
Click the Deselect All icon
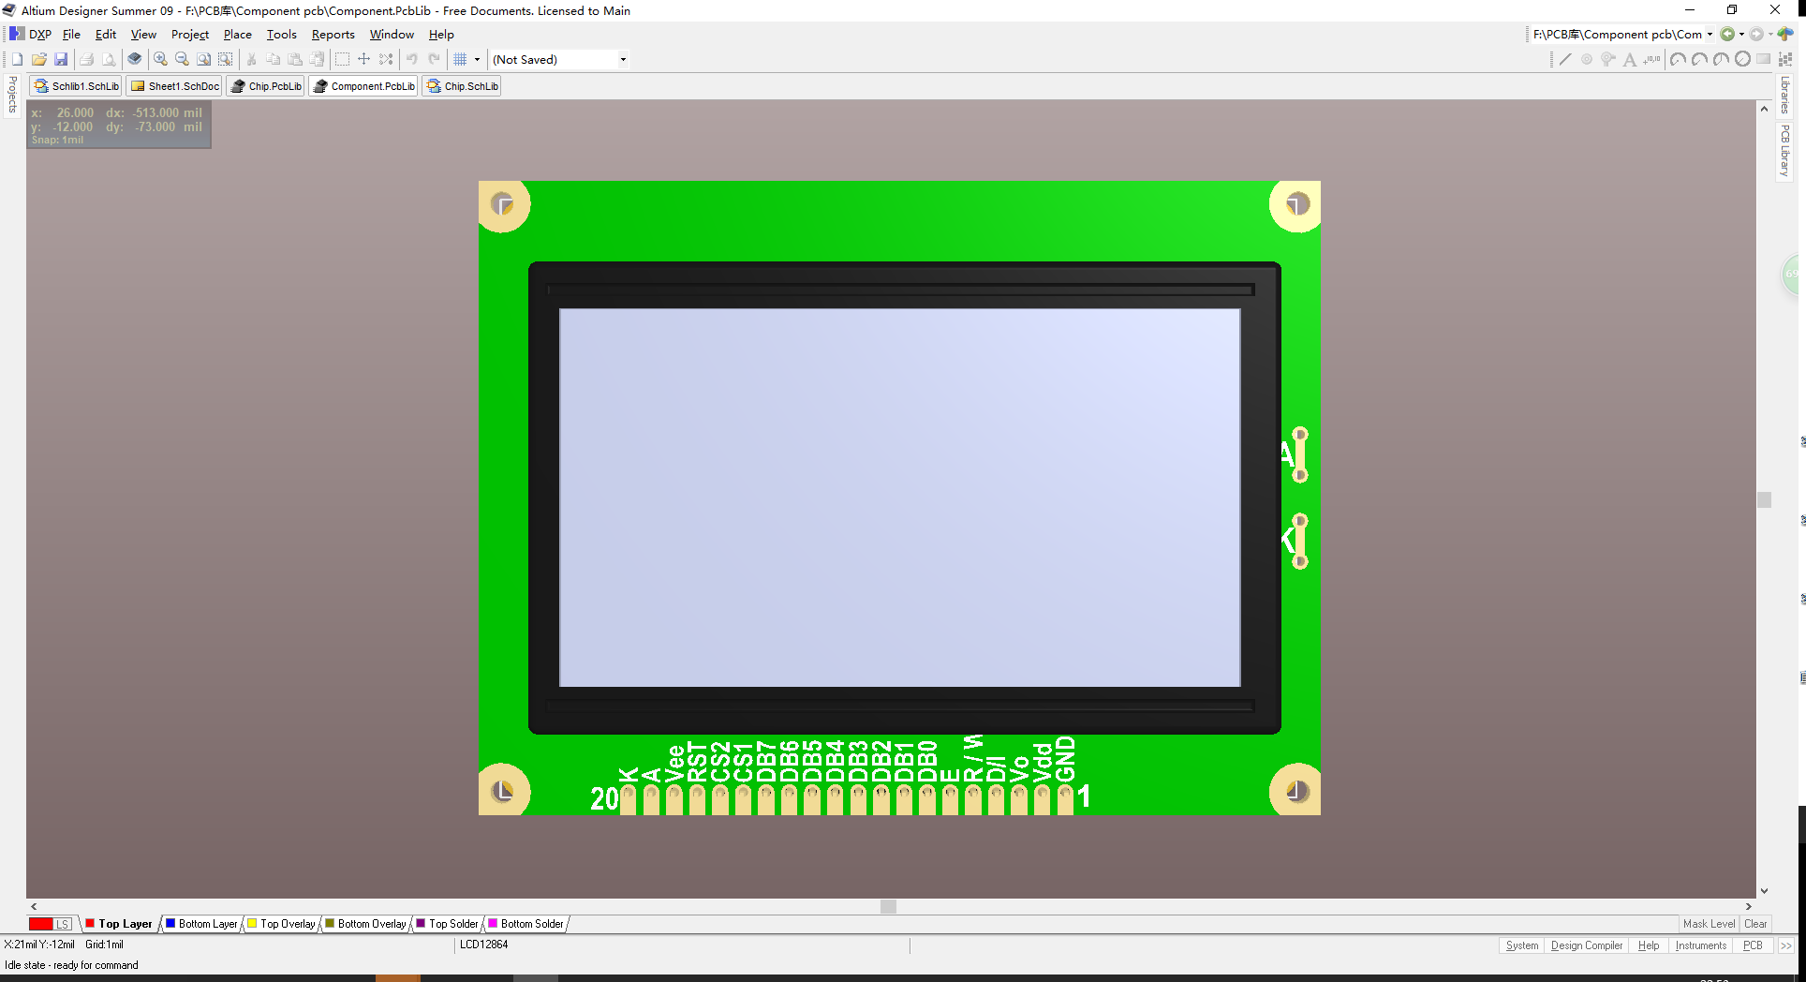386,59
